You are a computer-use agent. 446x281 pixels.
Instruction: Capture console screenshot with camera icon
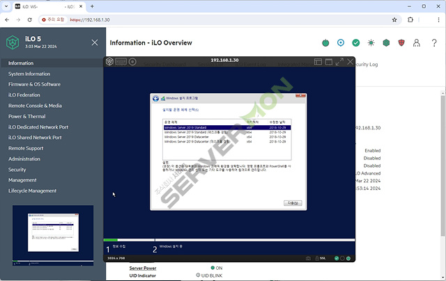[308, 258]
